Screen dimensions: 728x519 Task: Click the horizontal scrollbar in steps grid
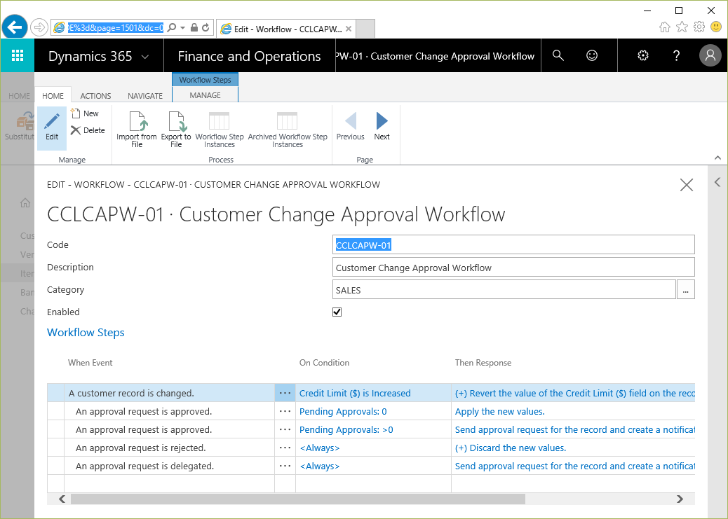click(298, 499)
